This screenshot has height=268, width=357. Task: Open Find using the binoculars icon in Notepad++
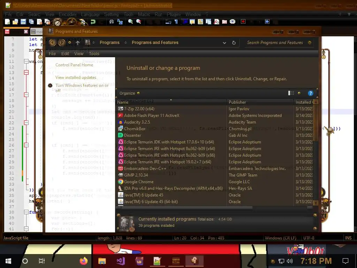coord(112,22)
